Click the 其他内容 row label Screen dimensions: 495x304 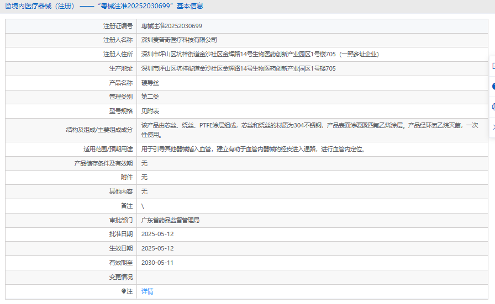pyautogui.click(x=121, y=191)
